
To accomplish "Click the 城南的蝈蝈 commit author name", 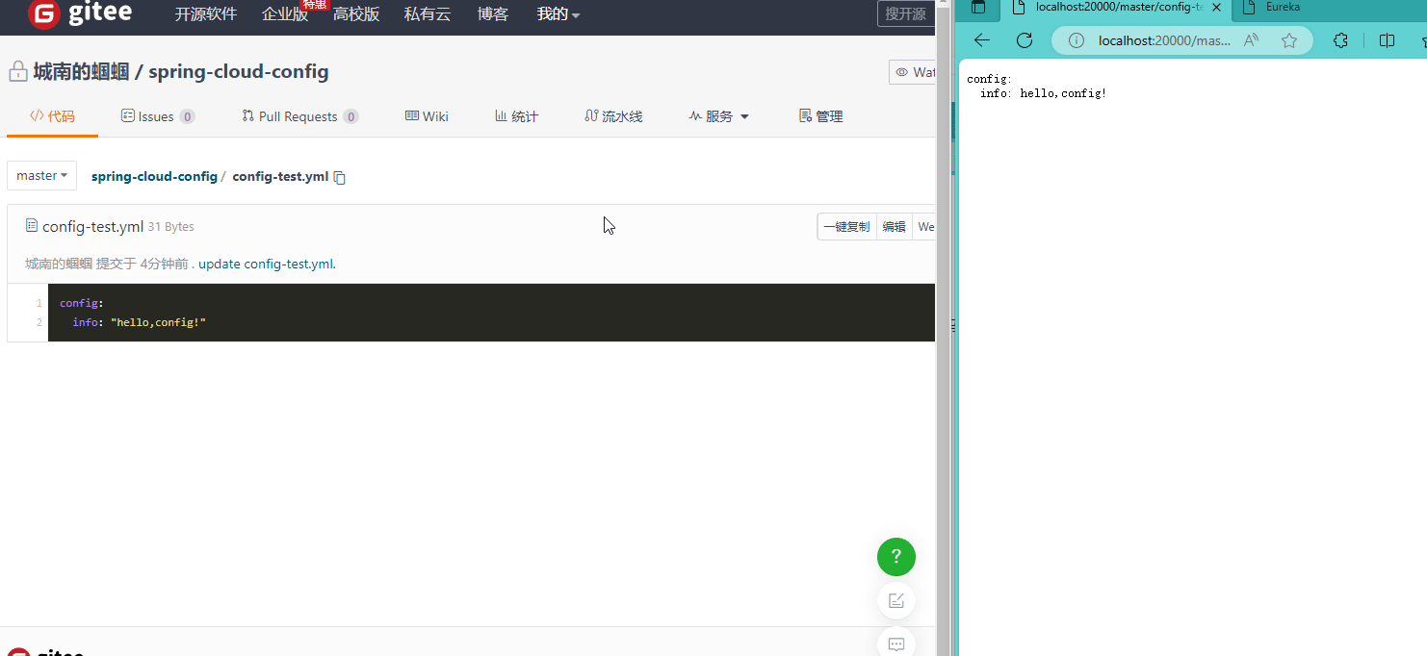I will (59, 264).
